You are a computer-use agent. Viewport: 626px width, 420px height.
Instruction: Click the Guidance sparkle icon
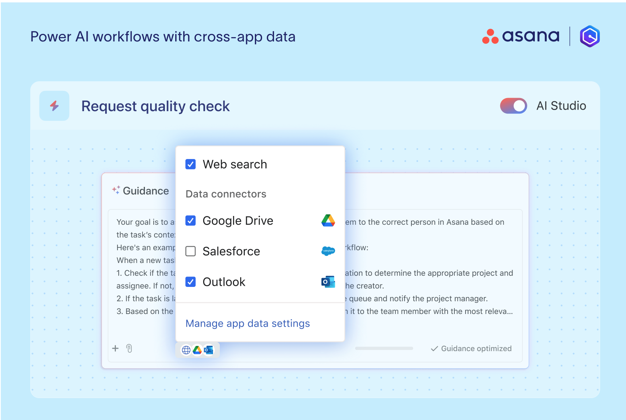click(x=116, y=190)
